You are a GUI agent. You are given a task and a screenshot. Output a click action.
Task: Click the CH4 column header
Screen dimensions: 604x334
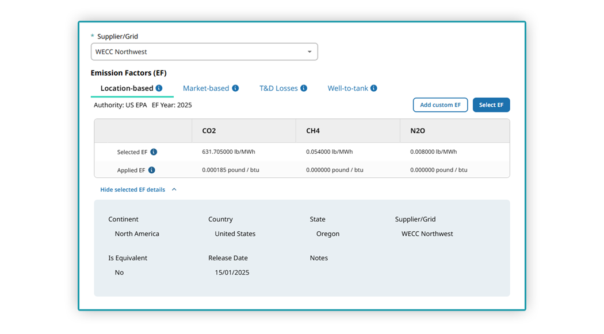313,131
